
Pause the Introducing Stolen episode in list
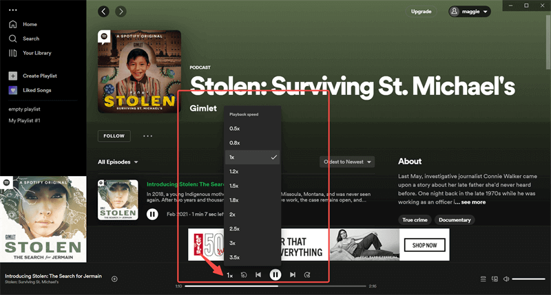[x=152, y=215]
